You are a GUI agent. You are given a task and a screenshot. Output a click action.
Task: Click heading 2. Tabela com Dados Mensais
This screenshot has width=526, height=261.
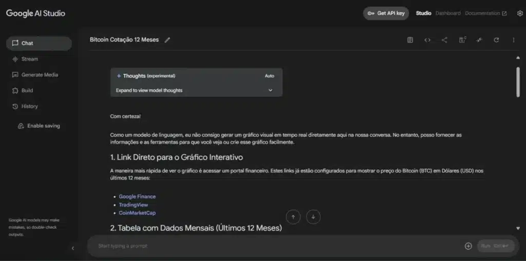tap(196, 229)
